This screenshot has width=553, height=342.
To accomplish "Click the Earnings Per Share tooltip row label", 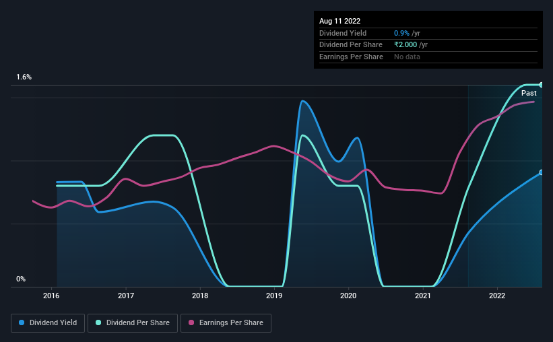I will click(351, 57).
